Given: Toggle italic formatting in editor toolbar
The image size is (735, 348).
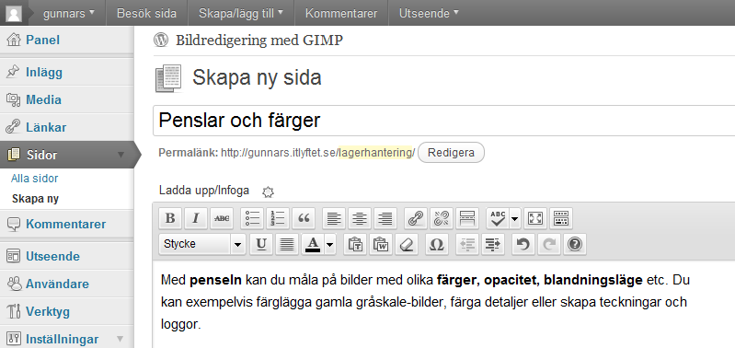Looking at the screenshot, I should click(196, 218).
